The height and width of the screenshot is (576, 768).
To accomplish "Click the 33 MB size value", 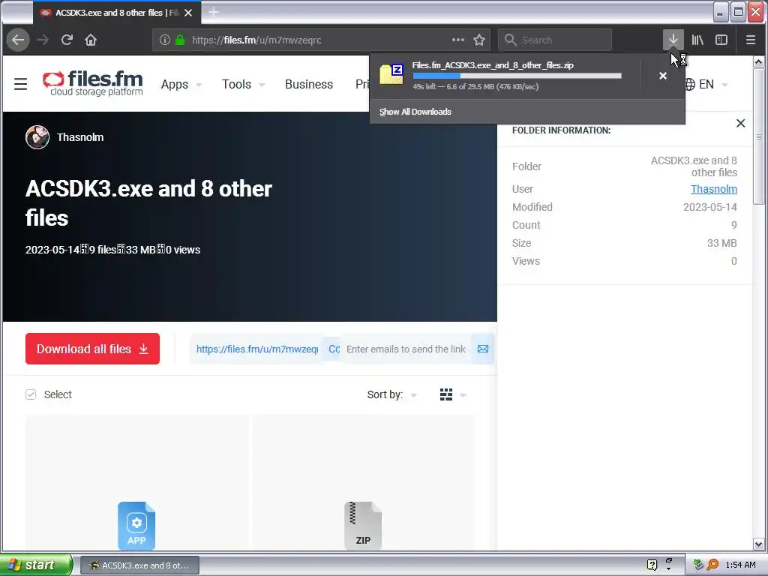I will (x=721, y=243).
